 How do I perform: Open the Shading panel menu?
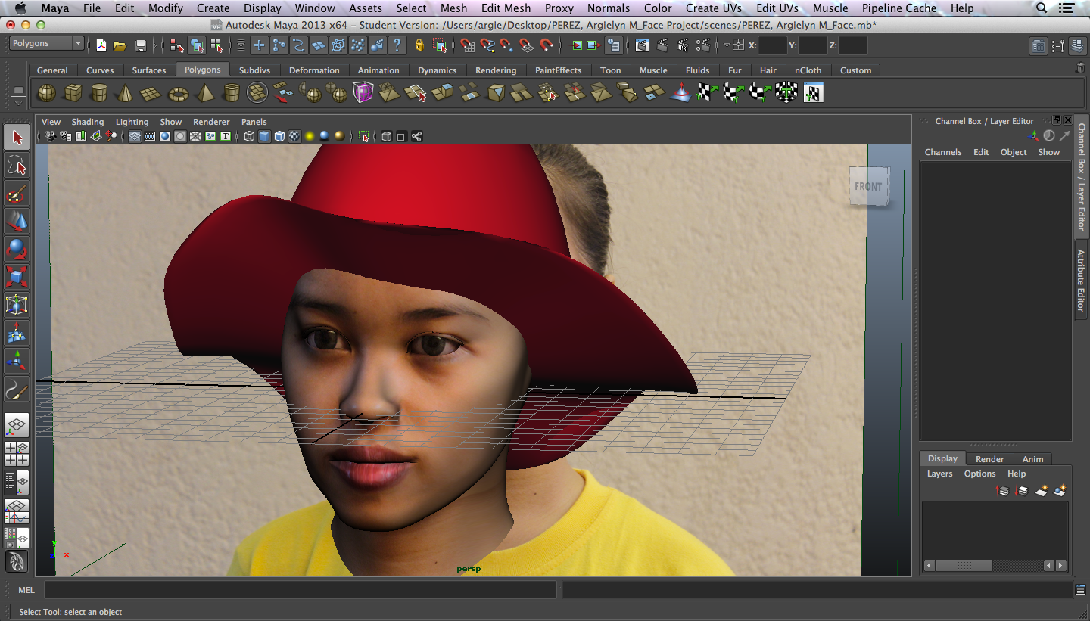pyautogui.click(x=88, y=122)
